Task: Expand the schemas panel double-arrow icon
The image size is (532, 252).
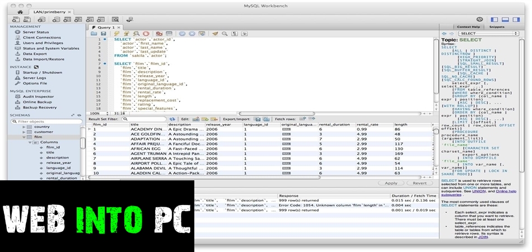Action: (x=73, y=115)
